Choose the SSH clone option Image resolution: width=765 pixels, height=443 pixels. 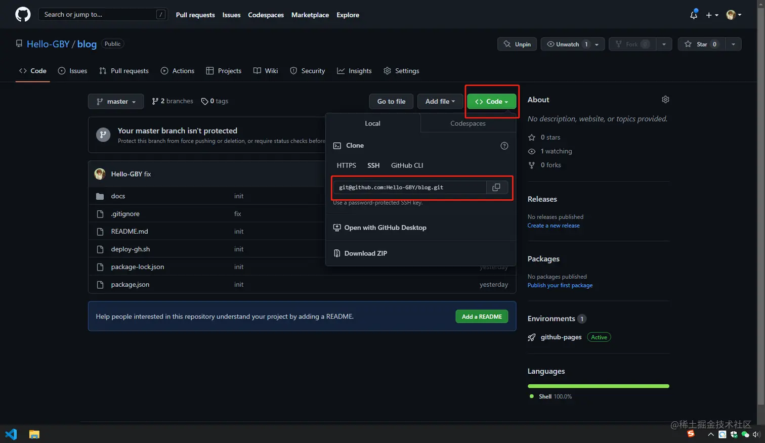373,165
